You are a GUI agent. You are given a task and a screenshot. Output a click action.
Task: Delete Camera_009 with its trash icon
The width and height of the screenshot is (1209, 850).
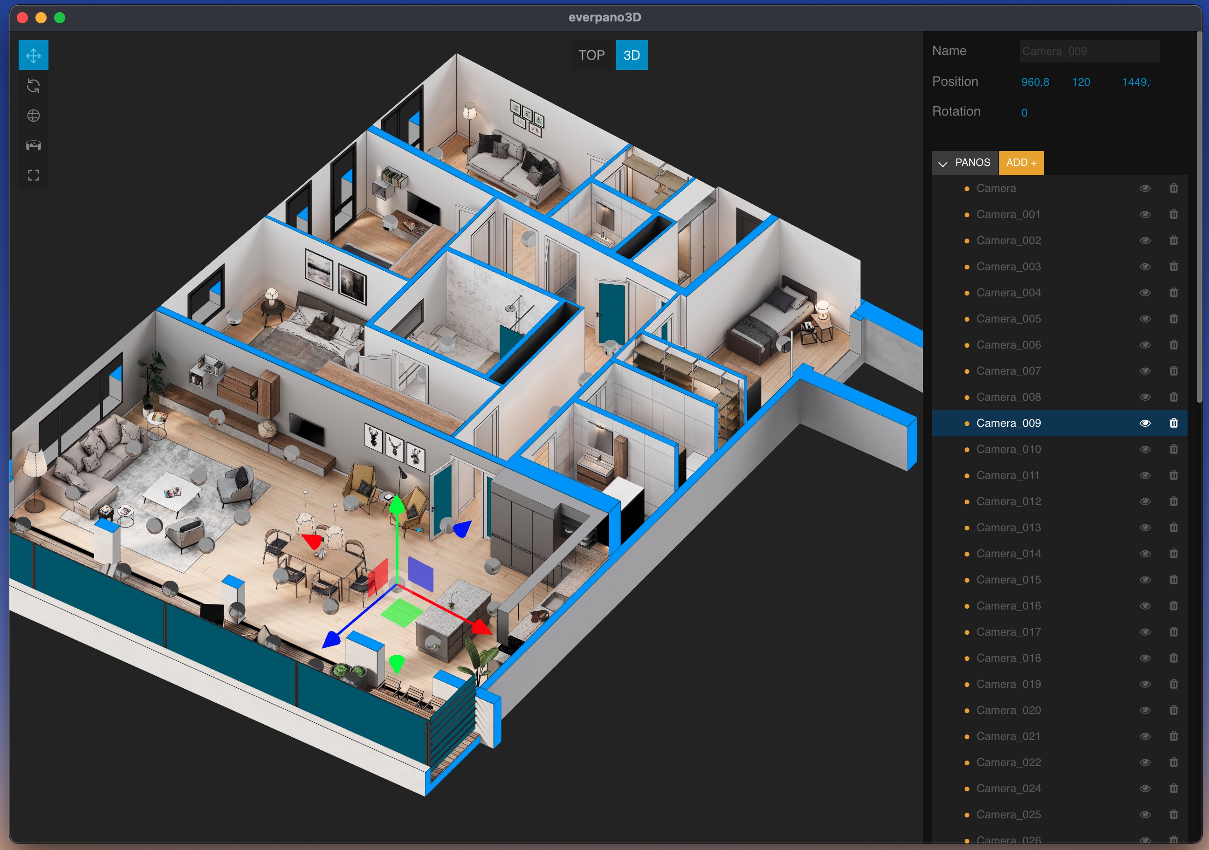pyautogui.click(x=1173, y=423)
